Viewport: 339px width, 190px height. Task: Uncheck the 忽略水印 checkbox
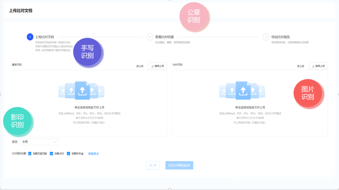point(51,153)
